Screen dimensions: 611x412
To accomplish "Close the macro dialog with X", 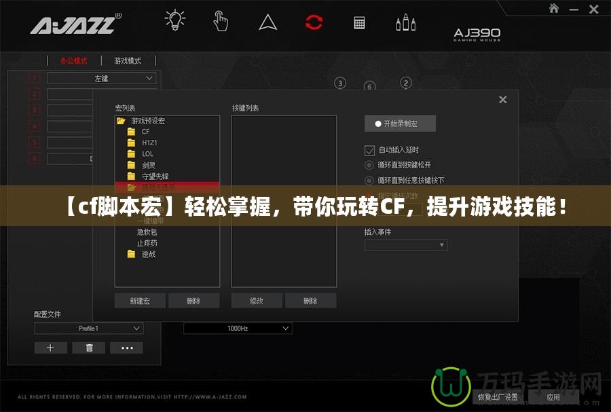I will 502,100.
